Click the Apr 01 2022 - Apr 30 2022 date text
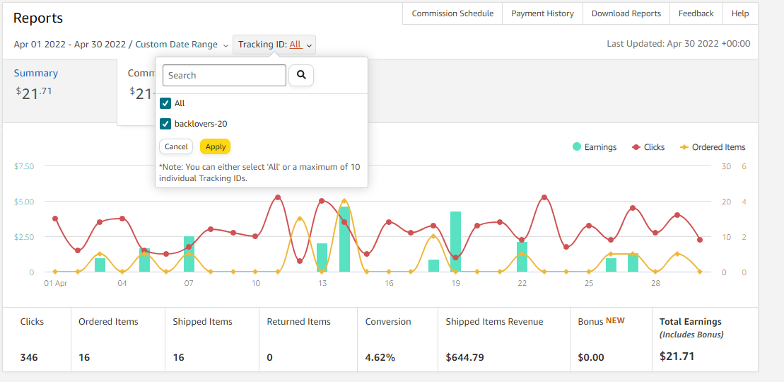The height and width of the screenshot is (382, 784). click(70, 45)
